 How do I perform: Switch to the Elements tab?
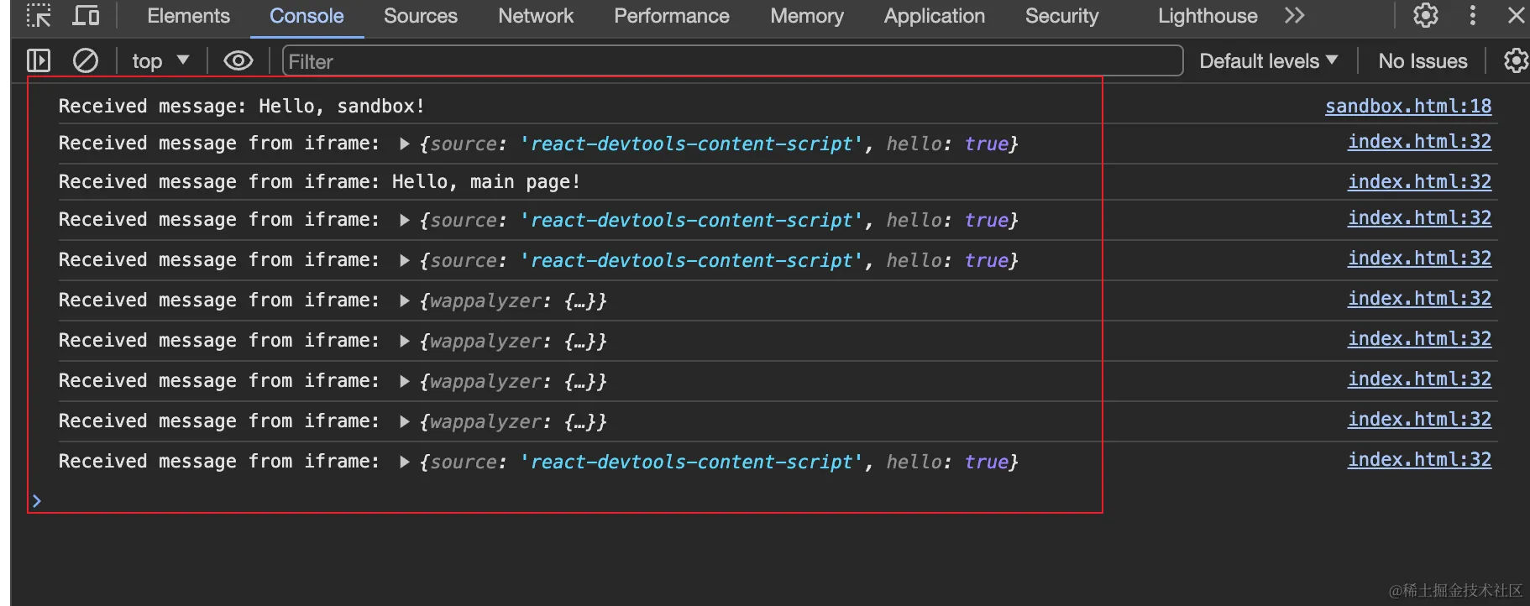tap(188, 16)
